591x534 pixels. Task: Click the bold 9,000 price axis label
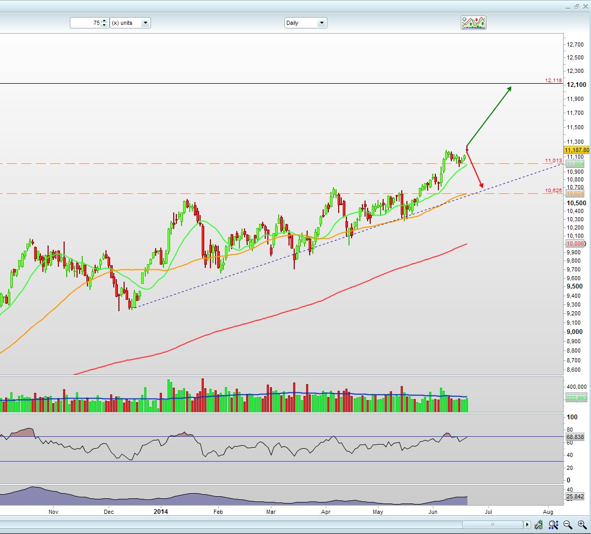coord(575,332)
